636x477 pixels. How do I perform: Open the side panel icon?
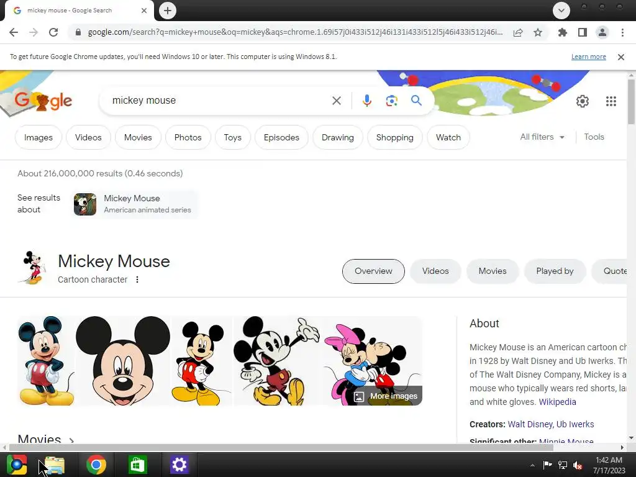(x=582, y=32)
